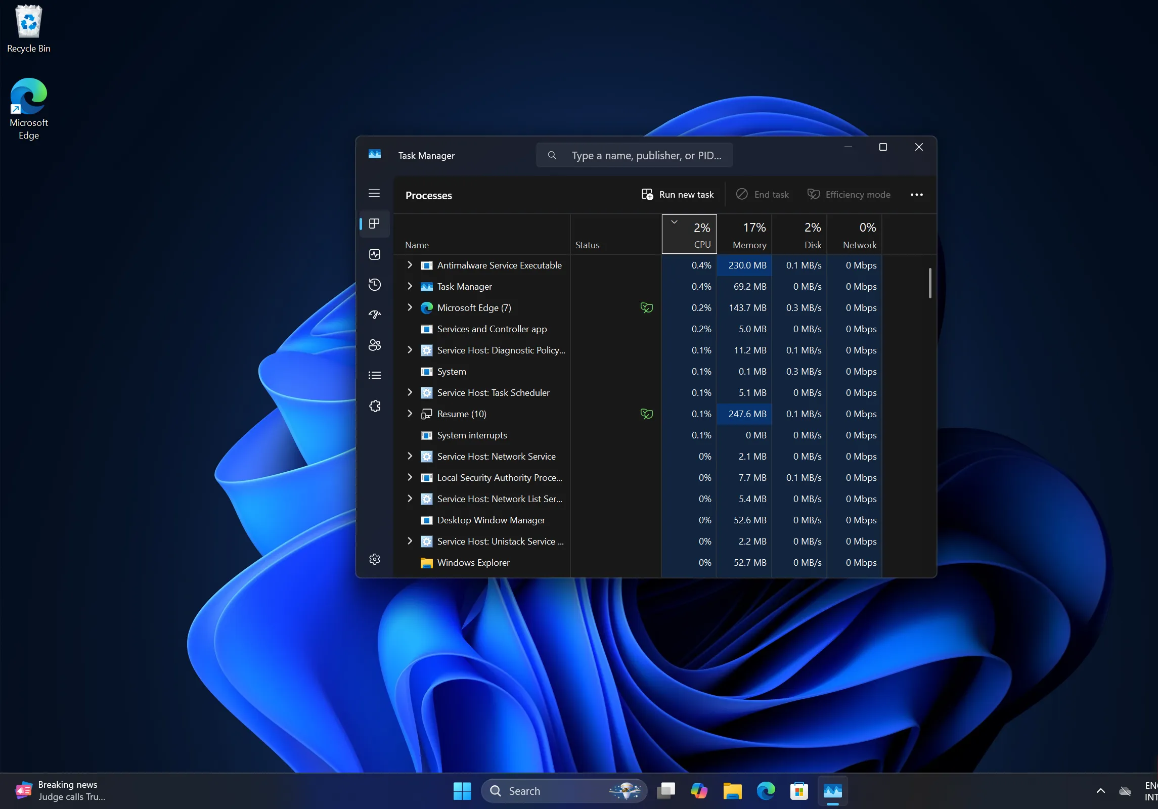Open the overflow menu next to Efficiency mode

917,195
